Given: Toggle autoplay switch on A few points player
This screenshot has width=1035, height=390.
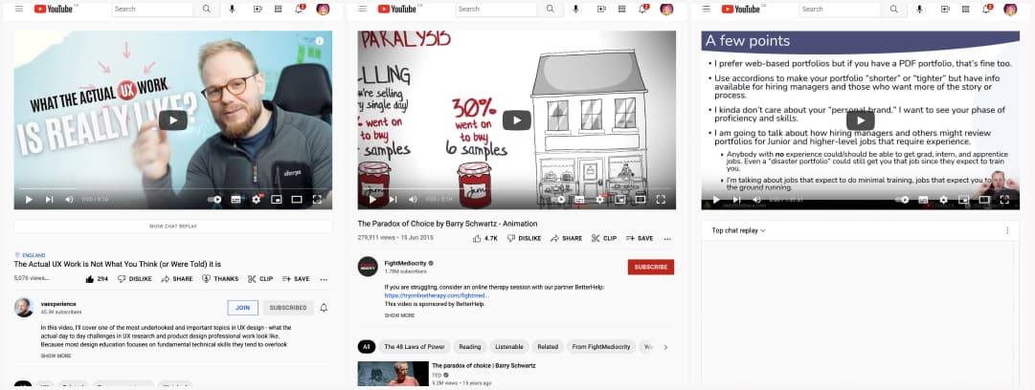Looking at the screenshot, I should point(902,199).
